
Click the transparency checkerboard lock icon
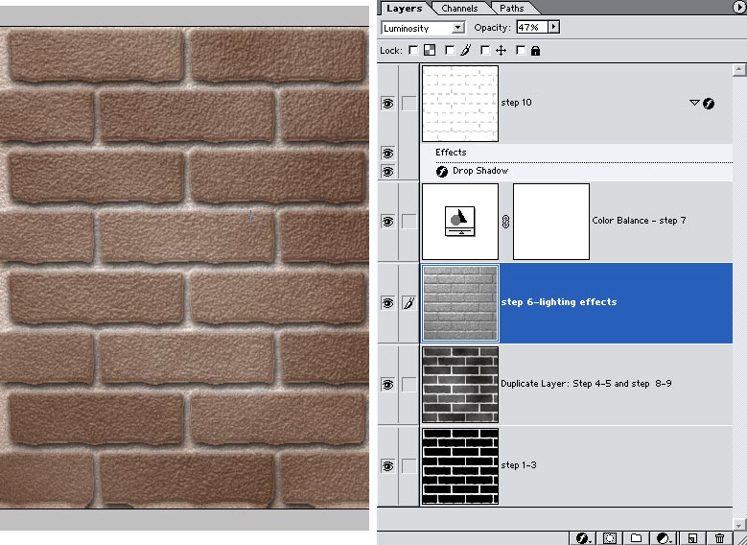[x=430, y=50]
